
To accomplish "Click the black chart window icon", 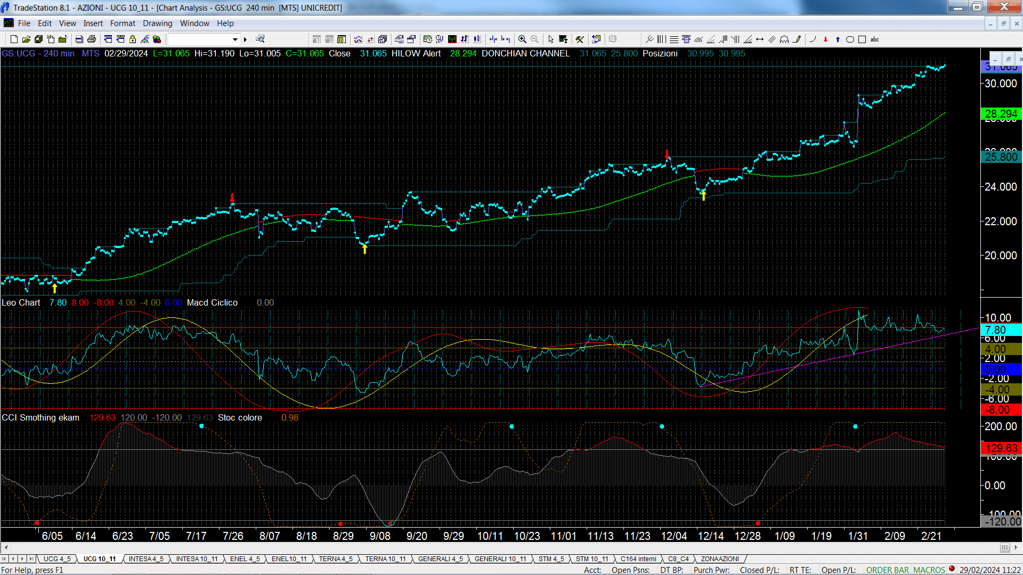I will (452, 39).
